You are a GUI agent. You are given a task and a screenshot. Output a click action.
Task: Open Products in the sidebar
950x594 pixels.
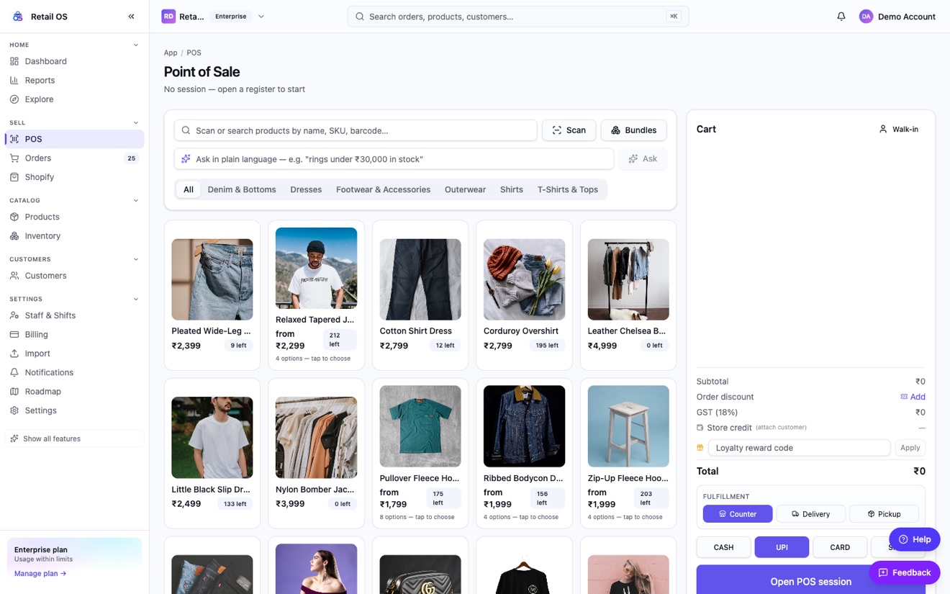pyautogui.click(x=75, y=217)
